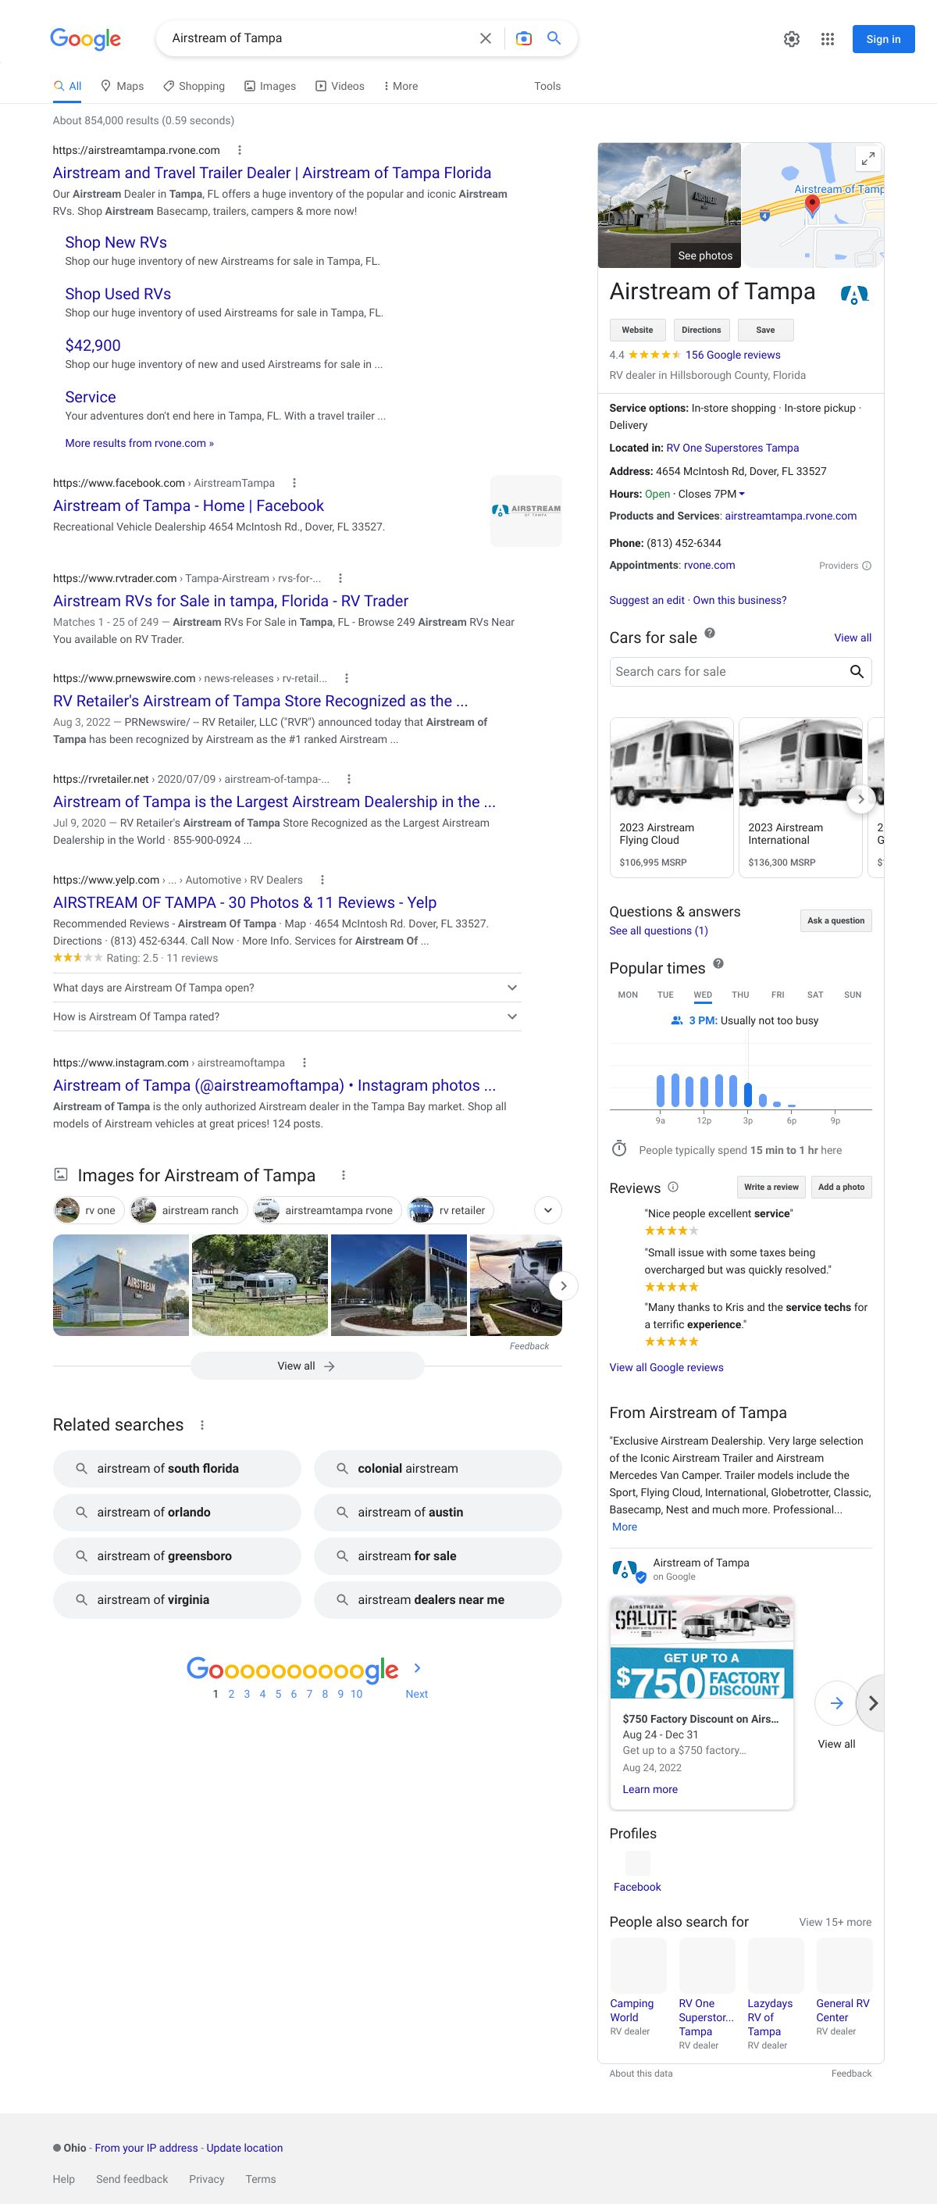Click Learn more on $750 discount post

[650, 1789]
